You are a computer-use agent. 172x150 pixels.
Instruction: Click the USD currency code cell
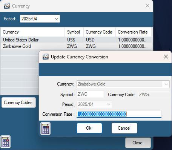click(x=100, y=40)
